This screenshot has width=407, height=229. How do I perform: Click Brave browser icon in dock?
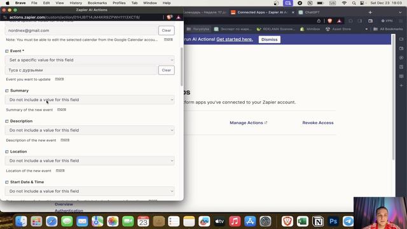(287, 221)
